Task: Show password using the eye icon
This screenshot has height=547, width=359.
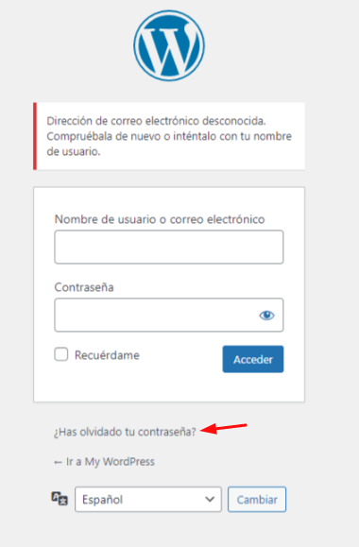Action: (266, 316)
